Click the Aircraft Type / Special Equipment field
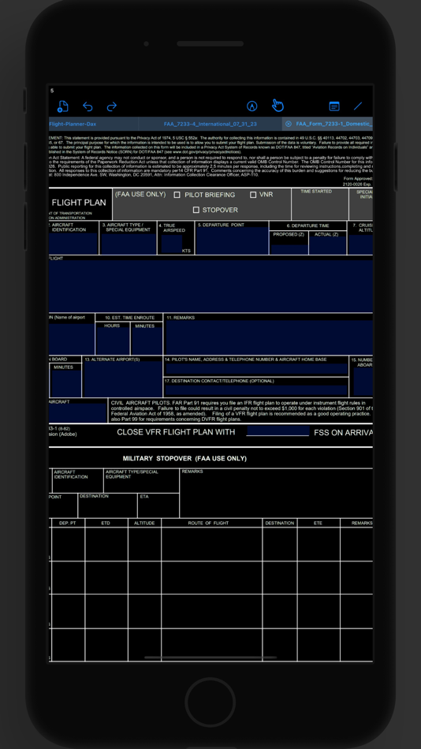The height and width of the screenshot is (749, 421). point(128,244)
